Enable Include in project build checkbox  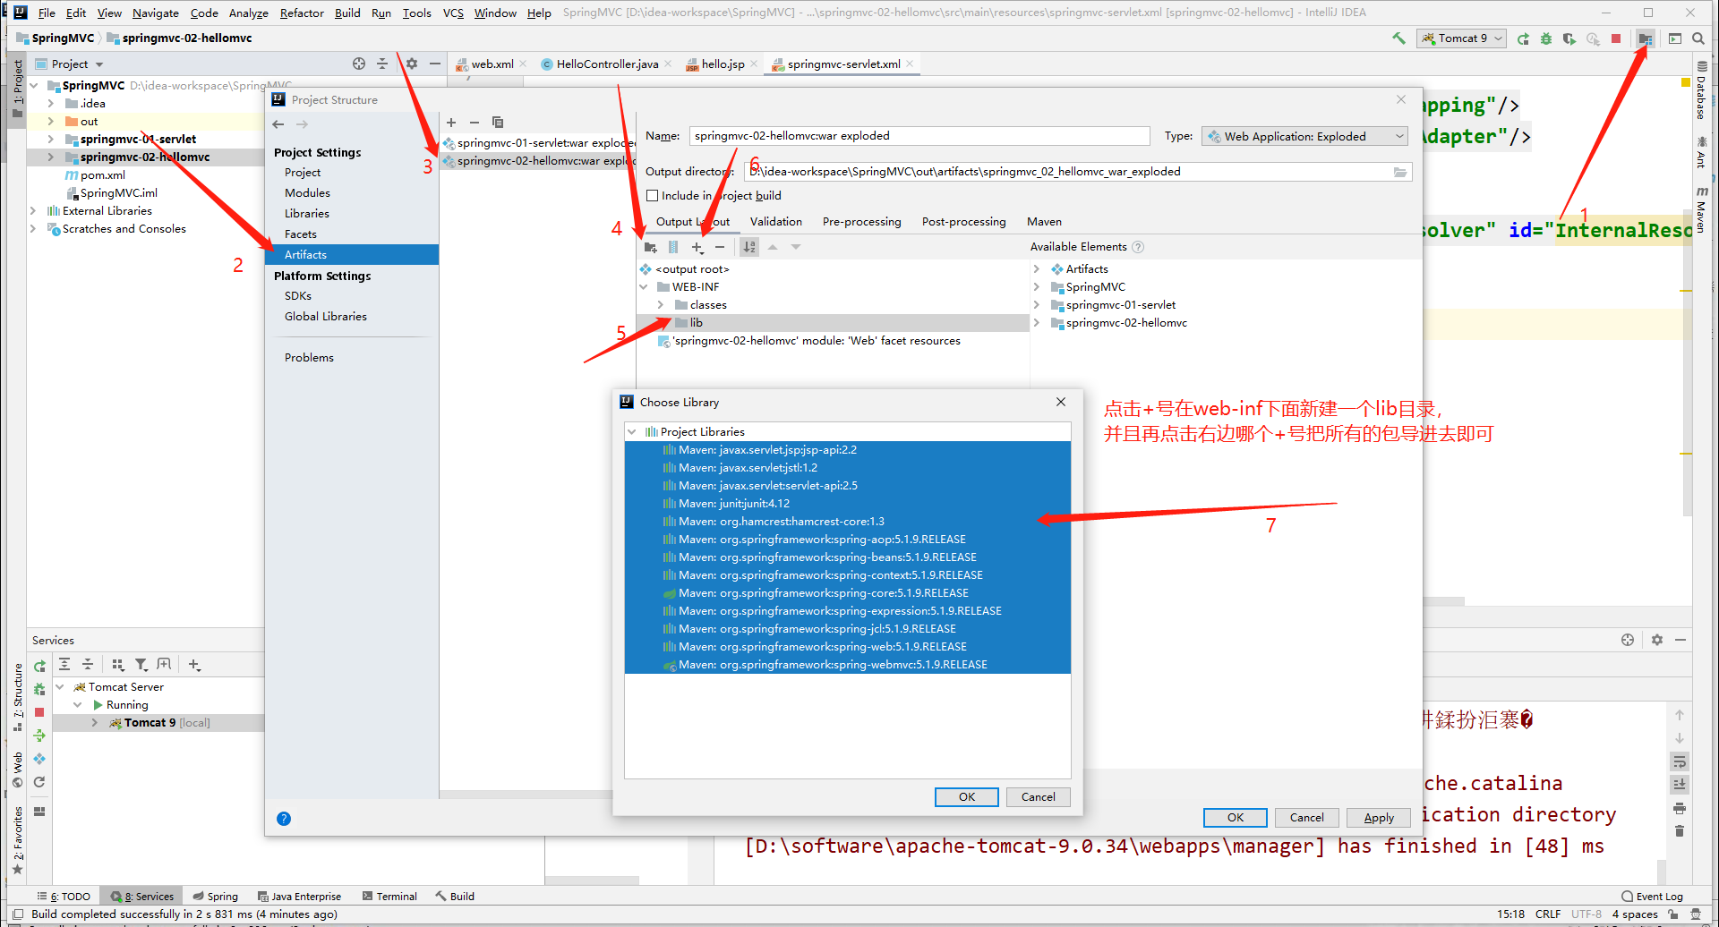[653, 196]
